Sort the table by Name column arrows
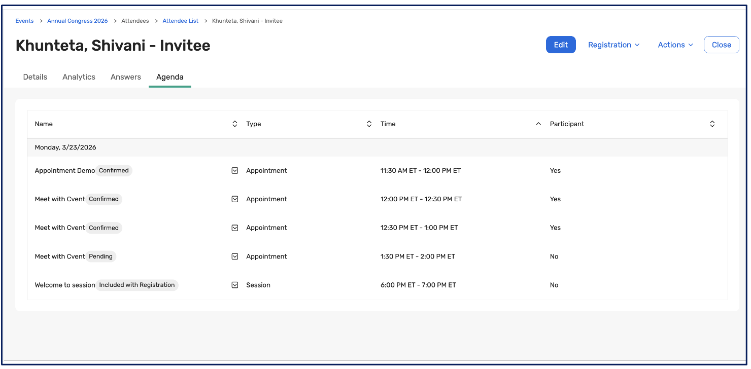 pyautogui.click(x=234, y=124)
